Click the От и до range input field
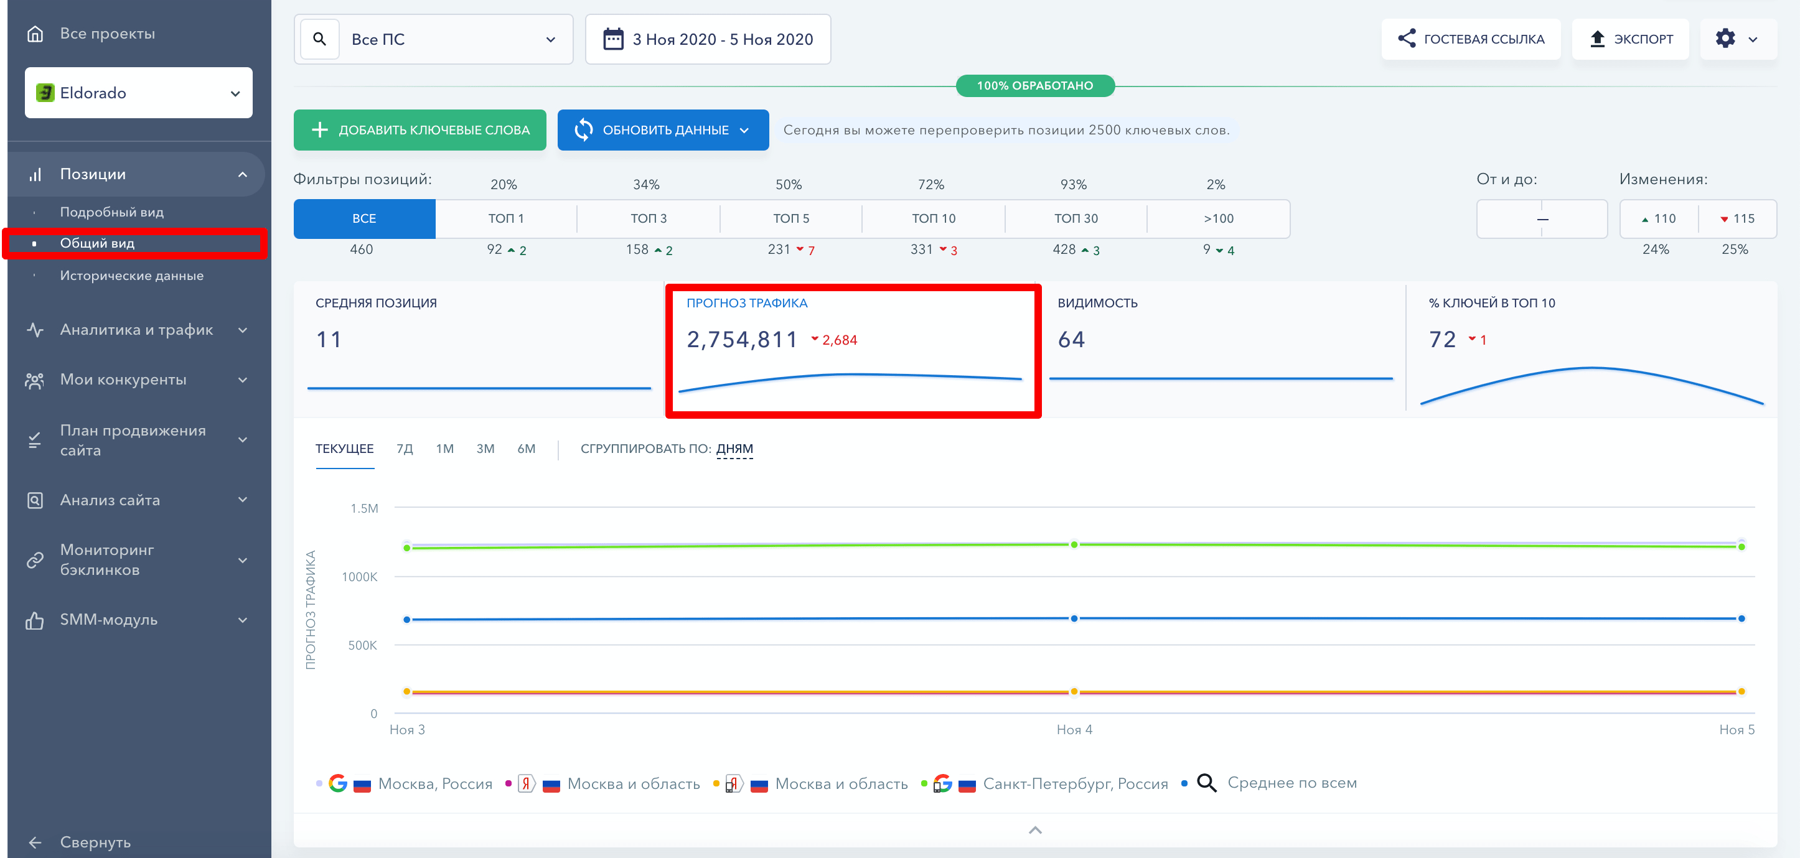This screenshot has width=1800, height=858. click(x=1542, y=220)
